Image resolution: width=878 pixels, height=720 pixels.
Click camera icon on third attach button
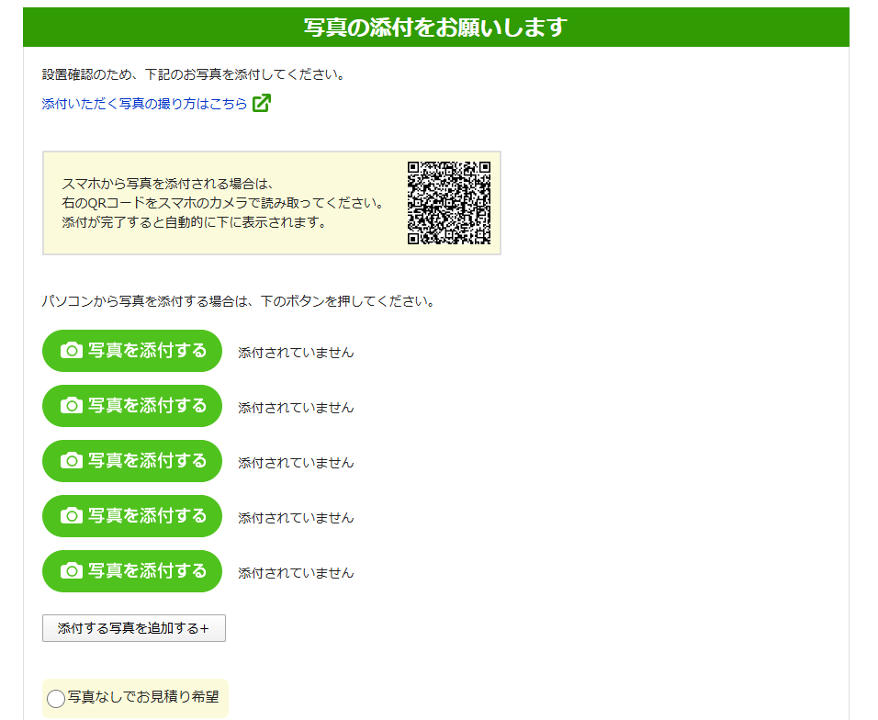72,461
